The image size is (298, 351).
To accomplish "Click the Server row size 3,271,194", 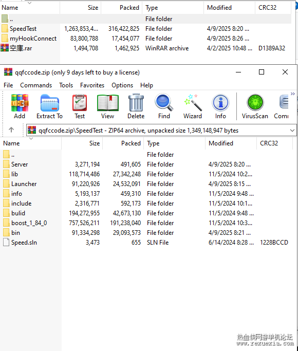I will point(87,164).
